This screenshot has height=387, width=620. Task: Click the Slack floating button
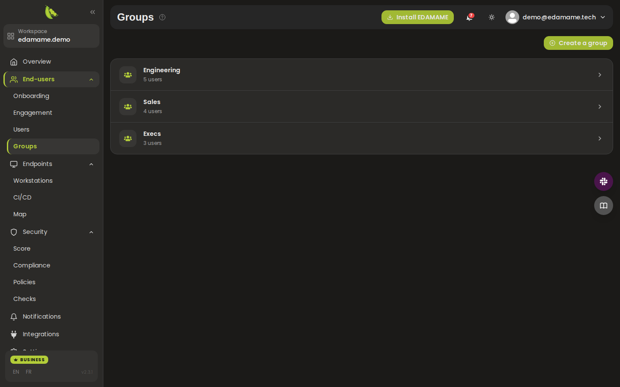(x=604, y=181)
